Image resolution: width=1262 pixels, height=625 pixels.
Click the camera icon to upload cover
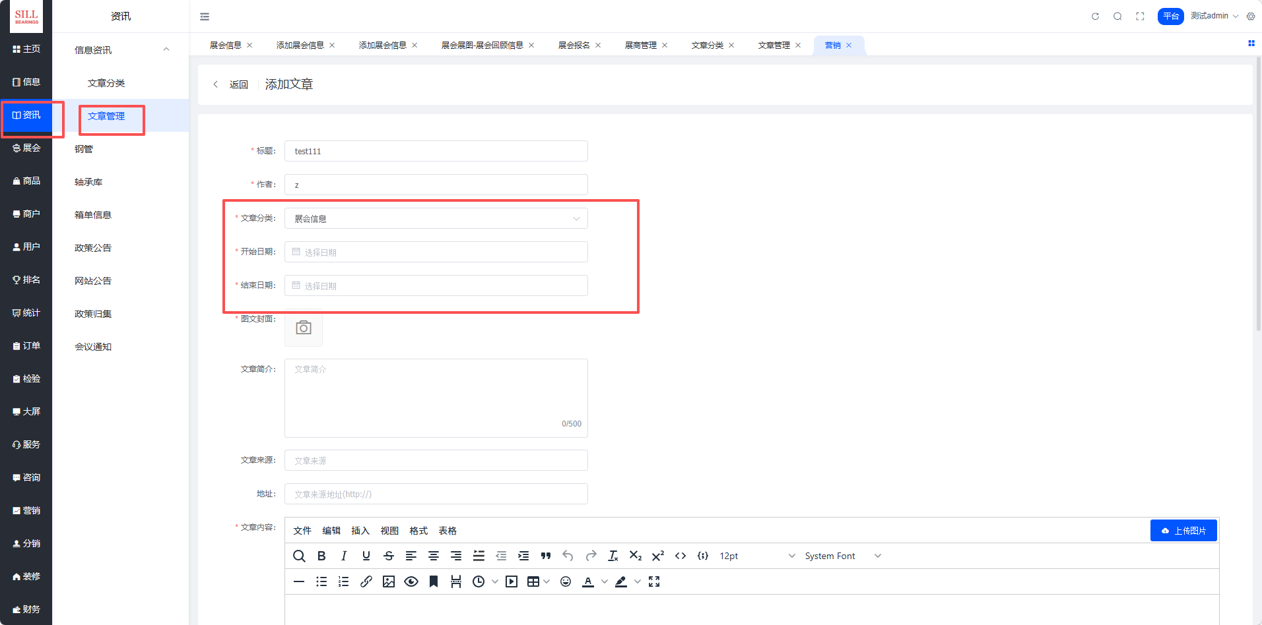tap(304, 328)
